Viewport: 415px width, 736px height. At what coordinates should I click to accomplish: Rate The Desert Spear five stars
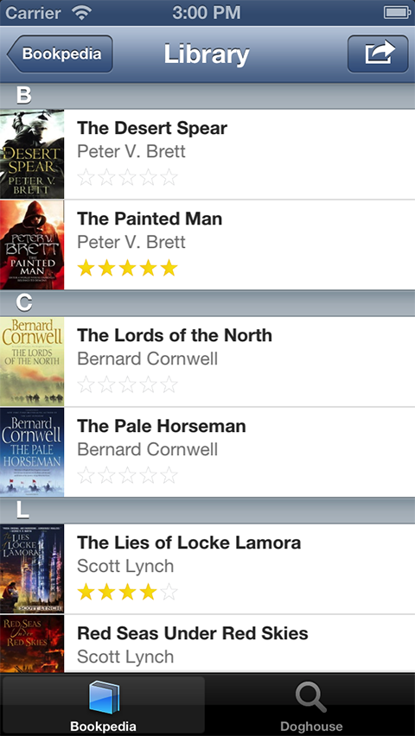coord(169,177)
